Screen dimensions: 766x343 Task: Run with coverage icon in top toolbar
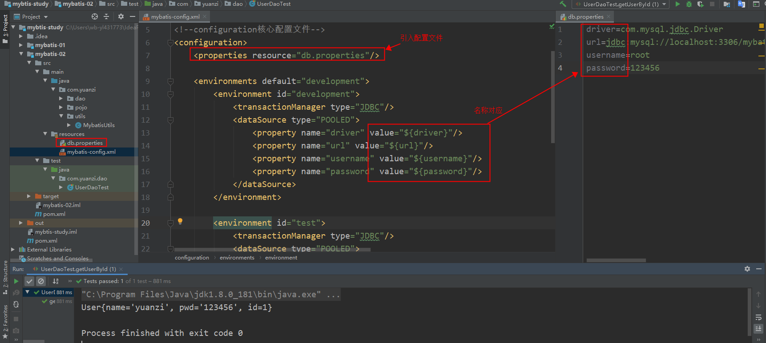pyautogui.click(x=701, y=4)
